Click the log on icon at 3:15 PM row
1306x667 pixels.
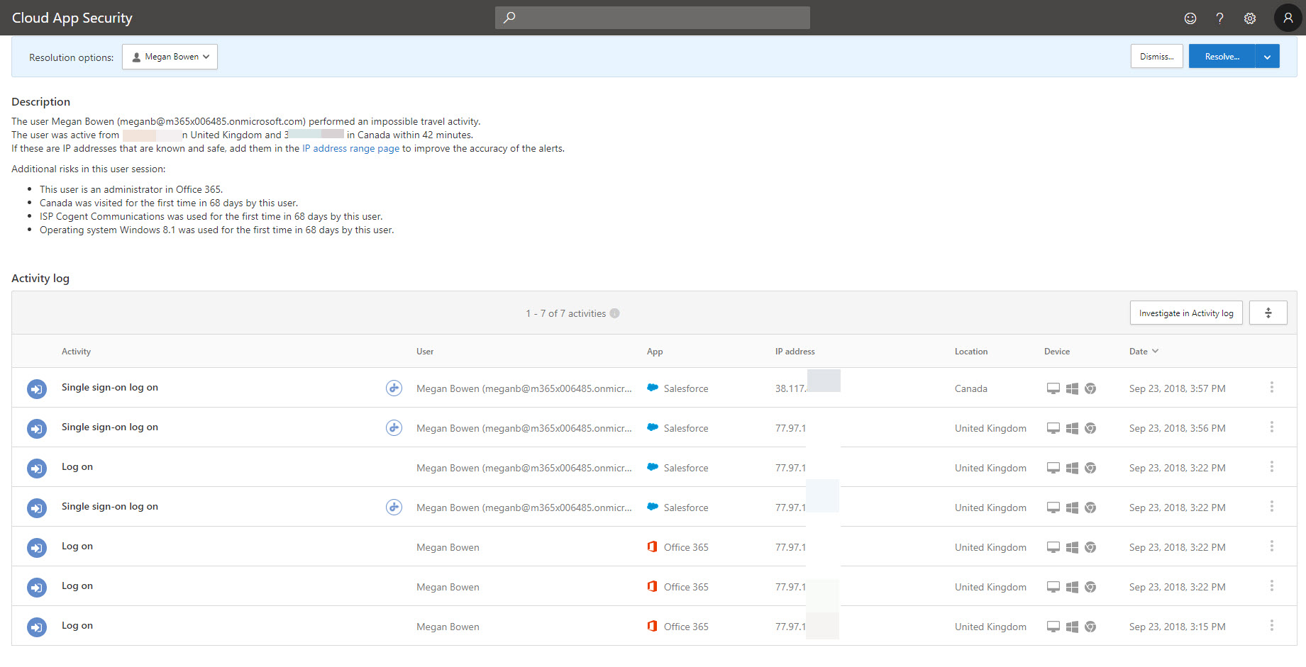pos(37,627)
